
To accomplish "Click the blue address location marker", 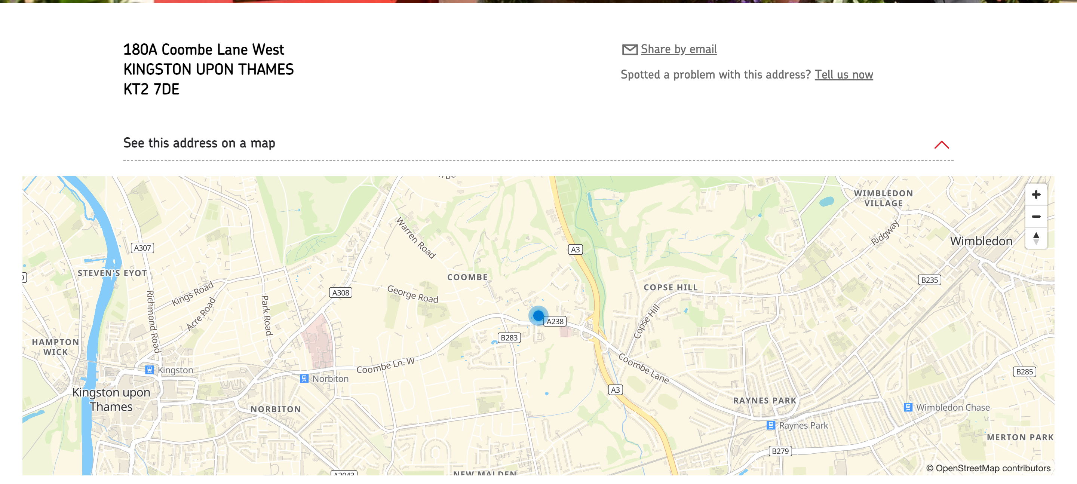I will pyautogui.click(x=538, y=315).
